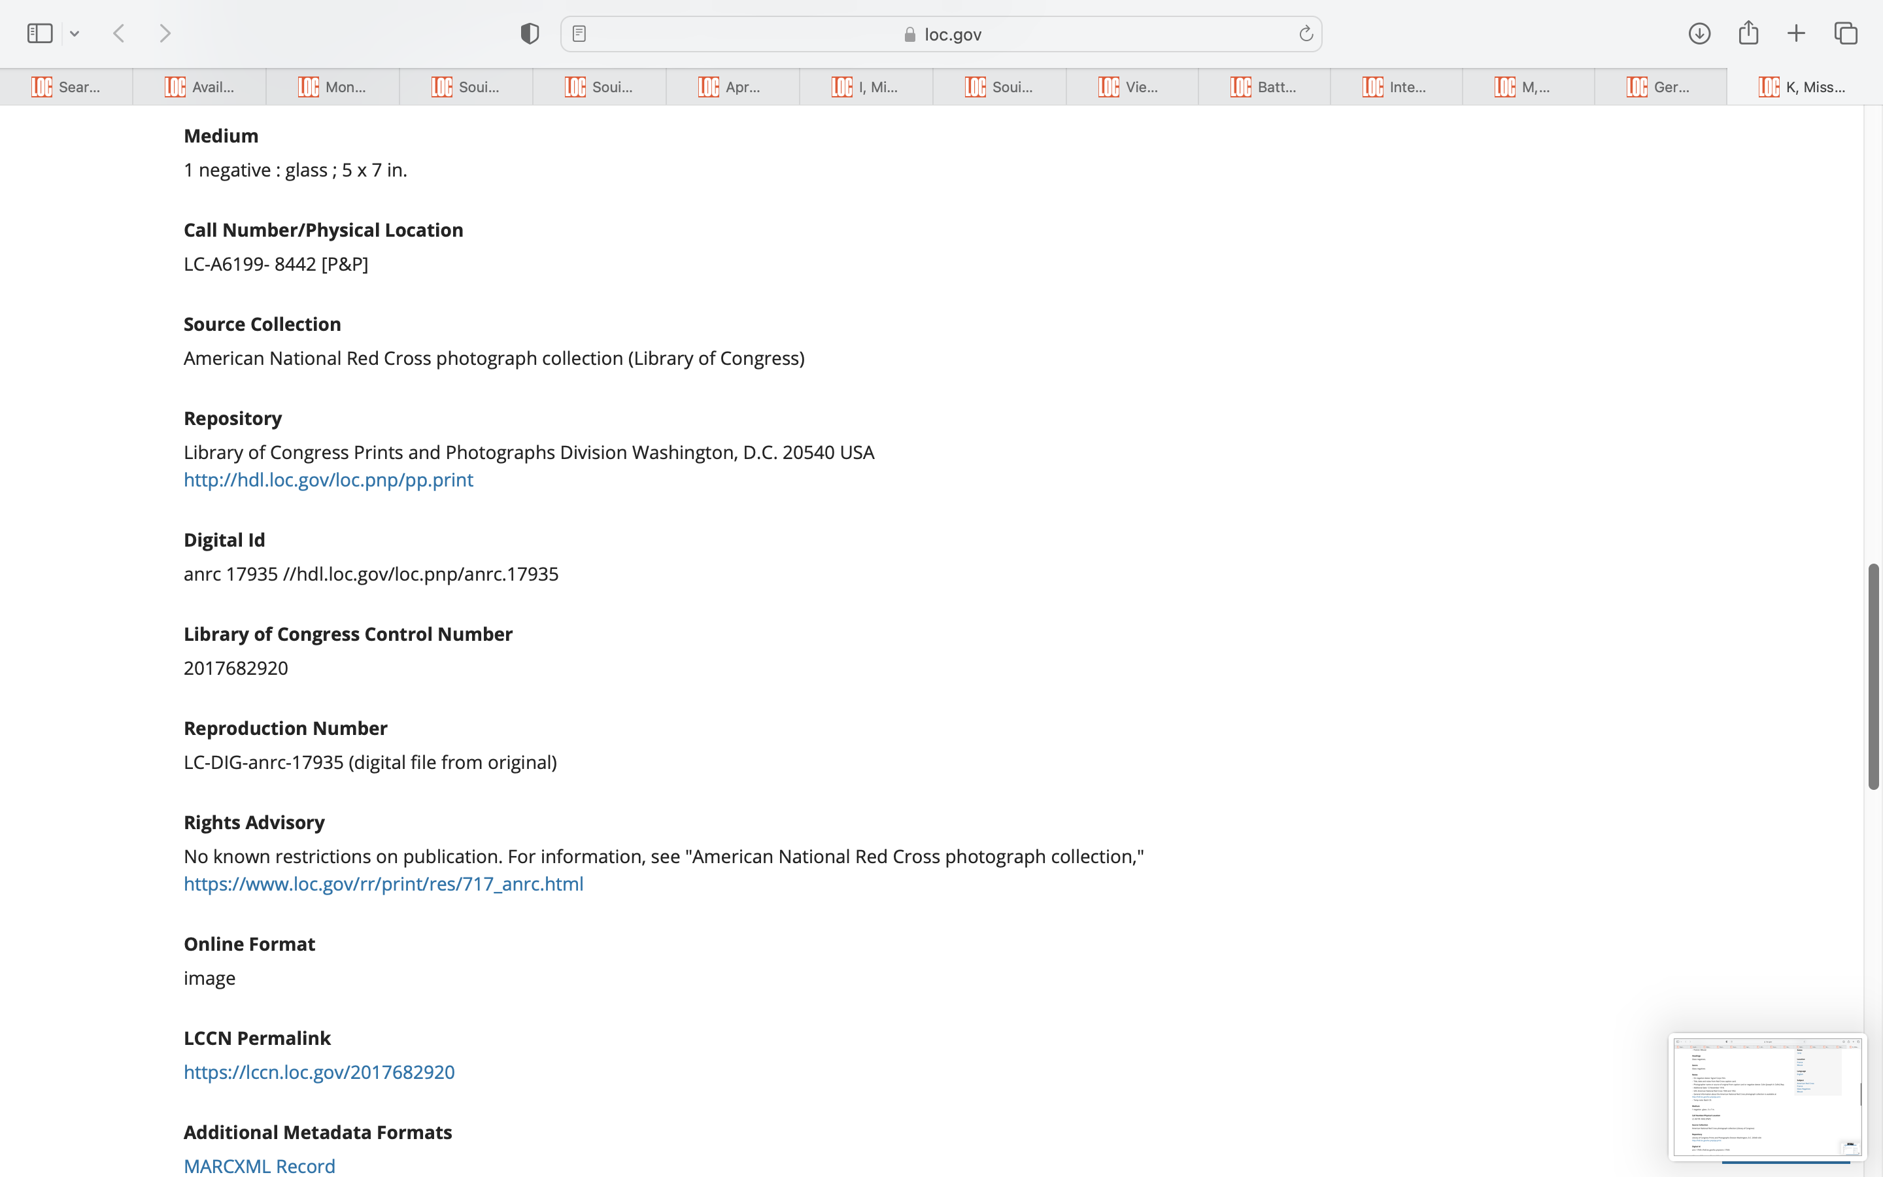Screen dimensions: 1883x1177
Task: Open the LCCN permalink URL
Action: (319, 1072)
